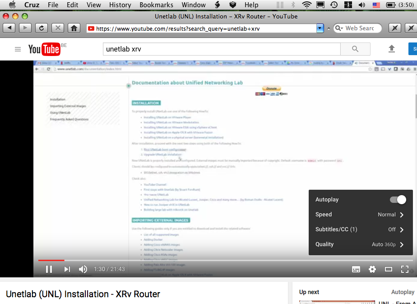Reload the page with the refresh button
Viewport: 417px width, 304px height.
pyautogui.click(x=42, y=28)
